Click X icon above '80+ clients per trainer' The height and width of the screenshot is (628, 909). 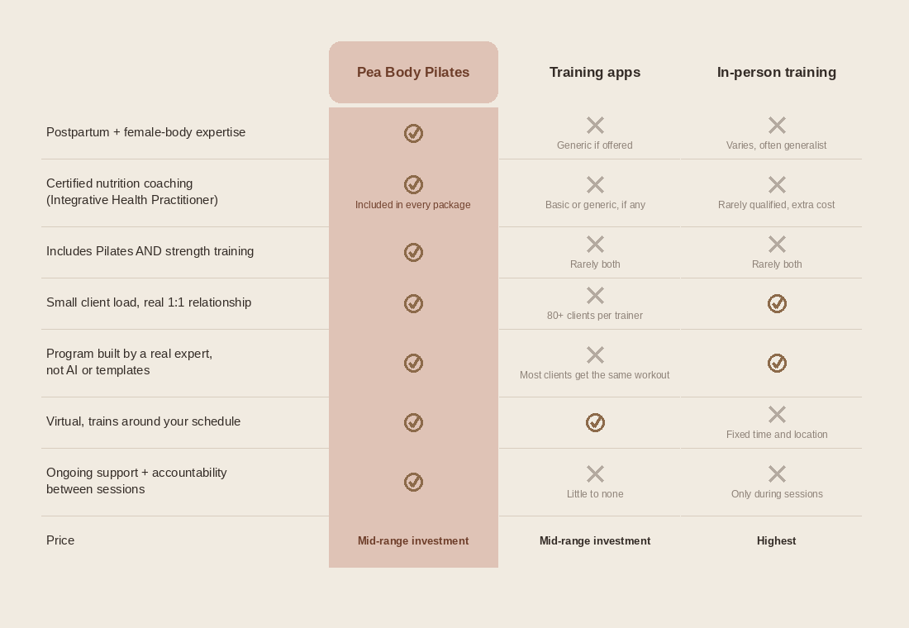[x=595, y=296]
